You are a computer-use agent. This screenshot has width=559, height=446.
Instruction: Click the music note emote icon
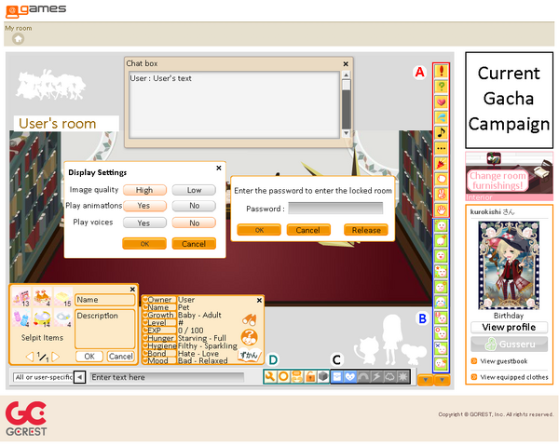(x=442, y=132)
